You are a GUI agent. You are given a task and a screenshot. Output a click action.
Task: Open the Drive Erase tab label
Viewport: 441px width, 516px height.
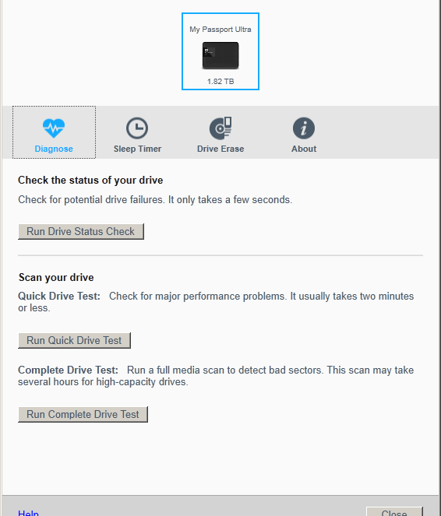[220, 149]
